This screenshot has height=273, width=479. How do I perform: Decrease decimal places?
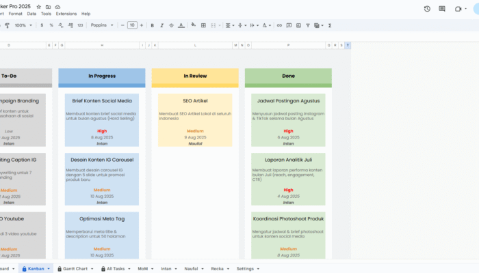[61, 25]
